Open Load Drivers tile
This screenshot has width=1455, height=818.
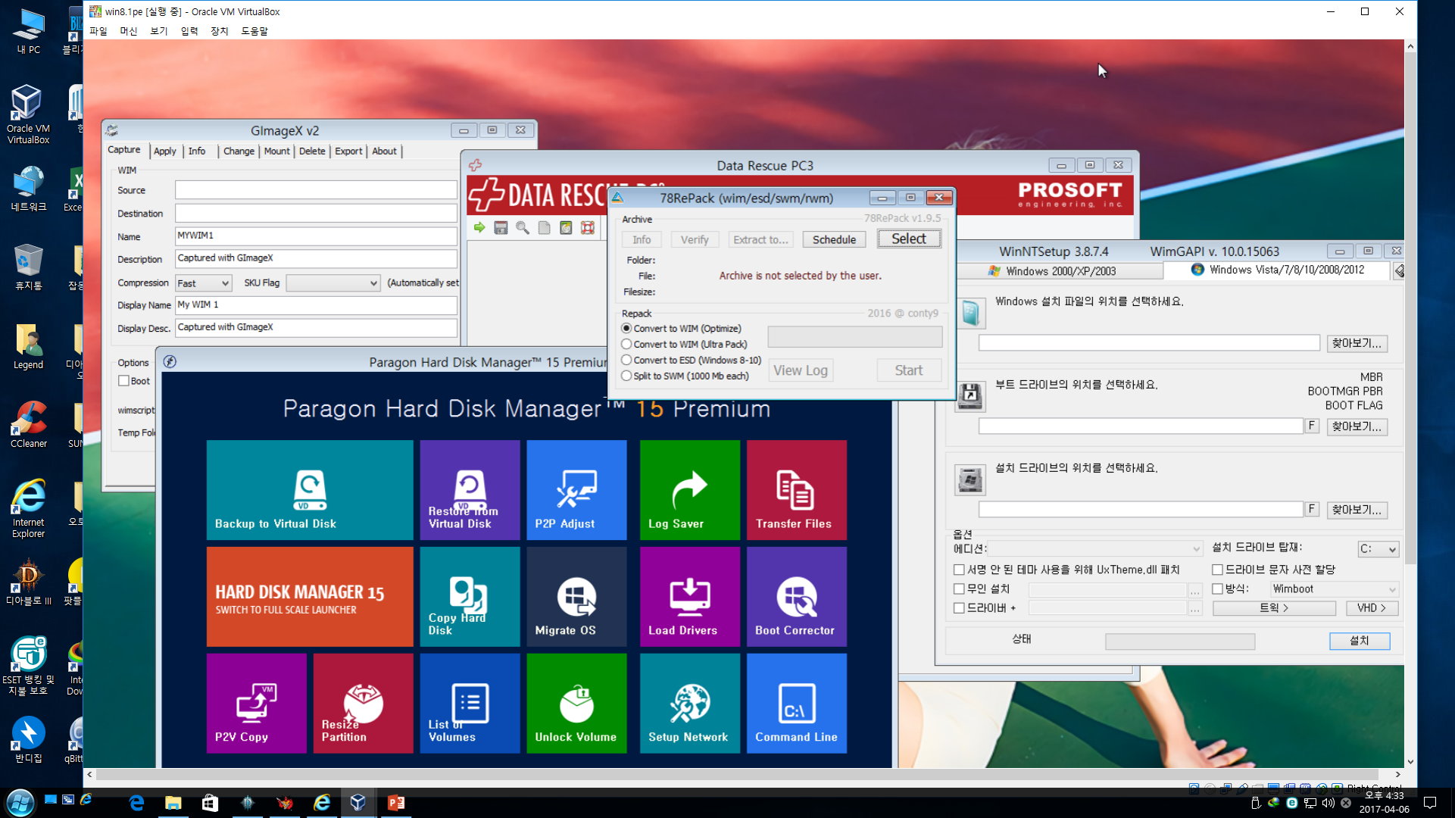click(690, 597)
